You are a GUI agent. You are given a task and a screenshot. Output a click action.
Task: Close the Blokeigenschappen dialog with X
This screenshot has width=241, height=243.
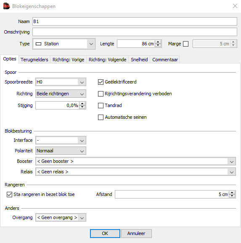point(235,6)
